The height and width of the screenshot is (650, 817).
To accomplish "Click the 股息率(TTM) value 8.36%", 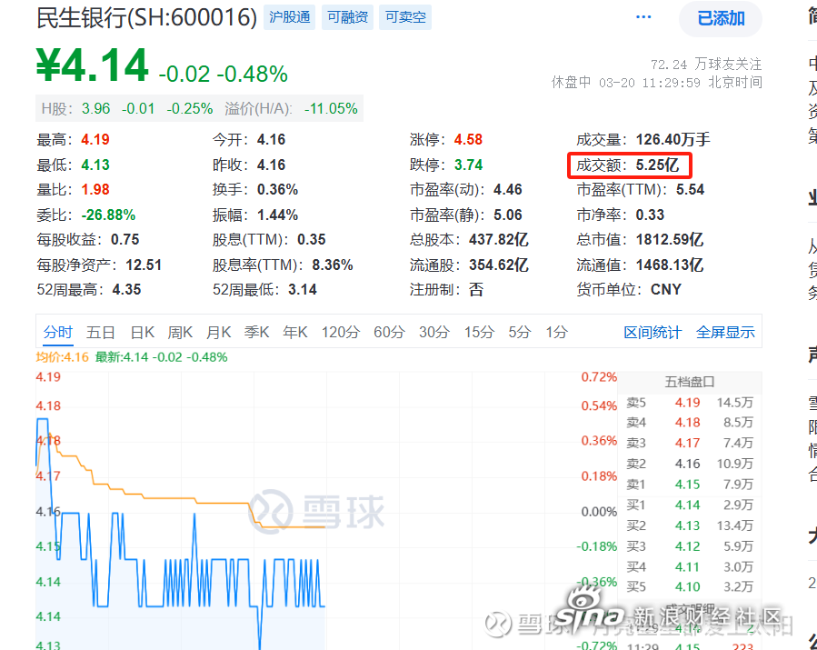I will pos(333,265).
